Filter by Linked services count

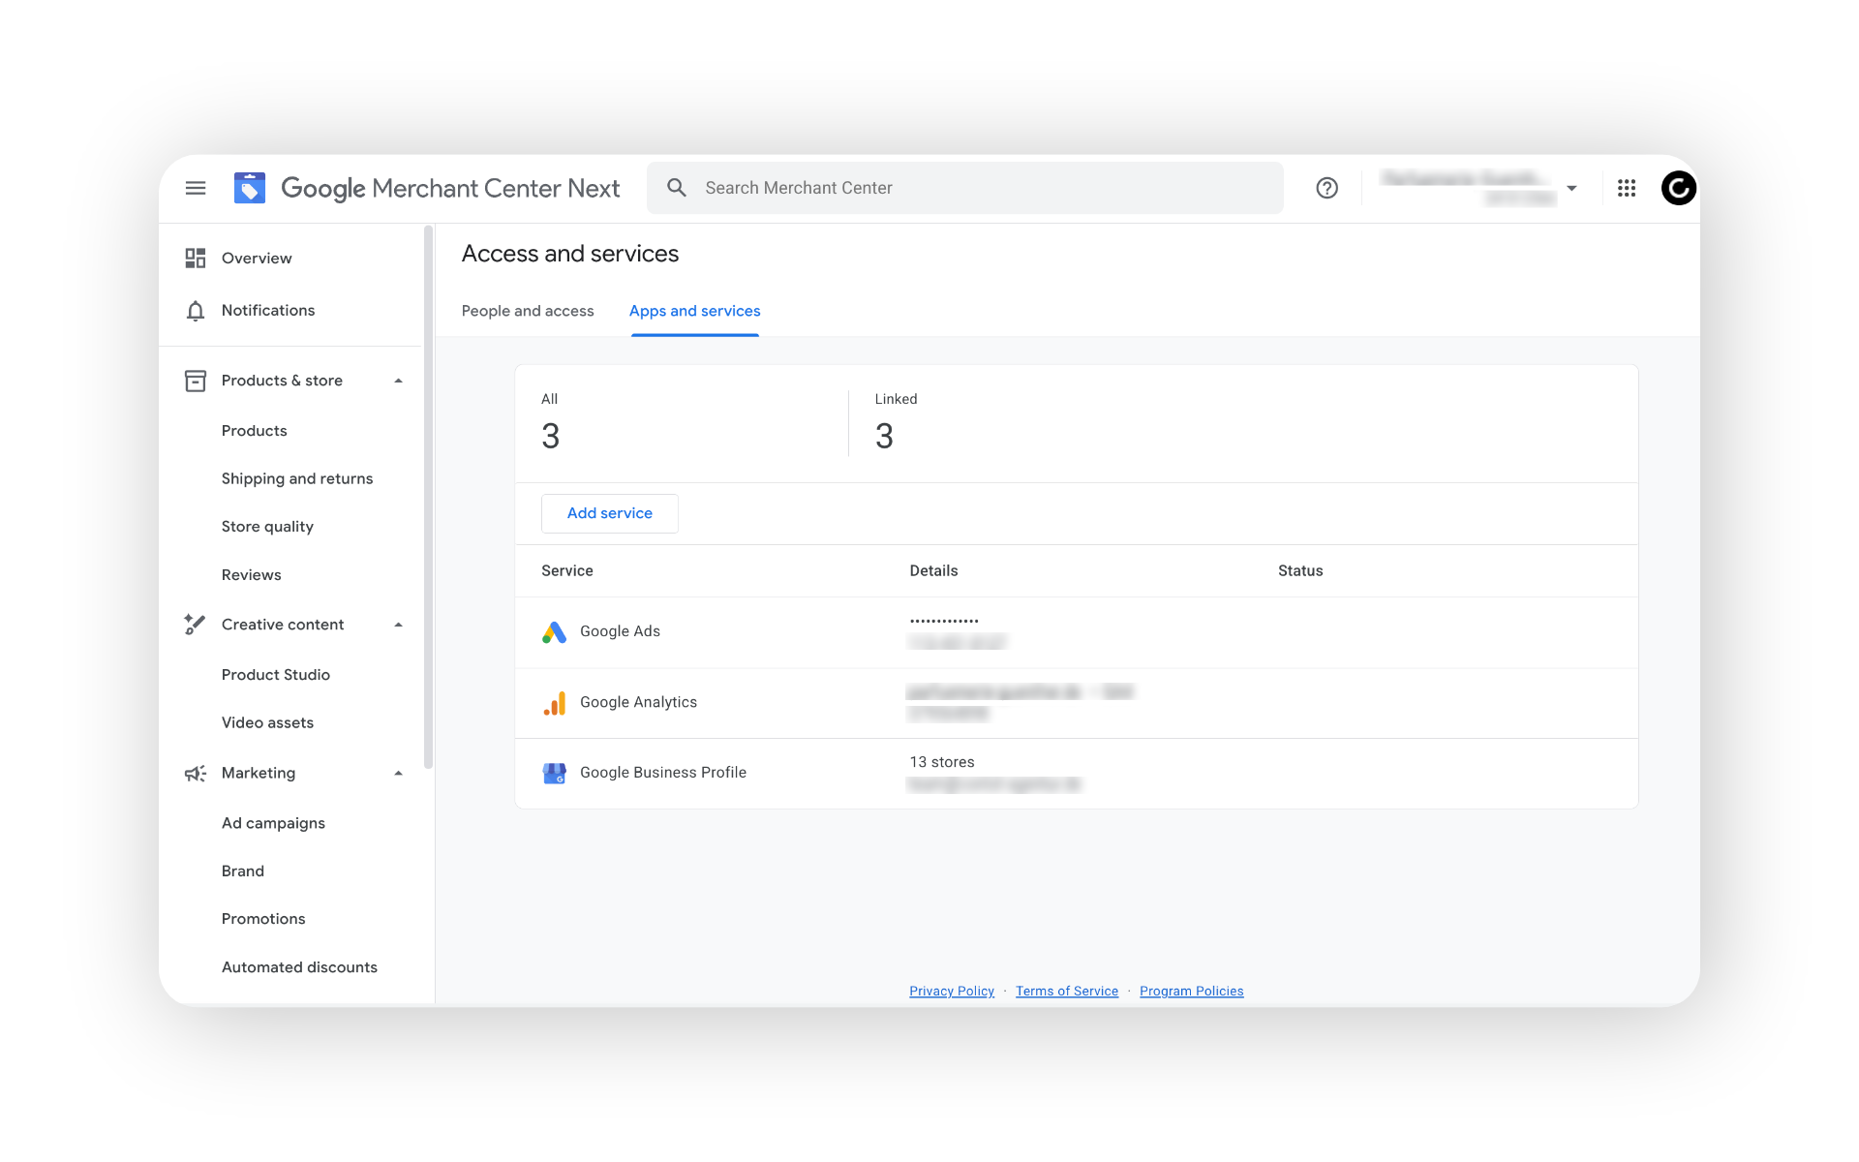click(896, 423)
